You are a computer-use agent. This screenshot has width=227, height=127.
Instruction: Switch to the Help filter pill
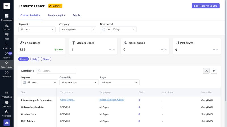(35, 59)
